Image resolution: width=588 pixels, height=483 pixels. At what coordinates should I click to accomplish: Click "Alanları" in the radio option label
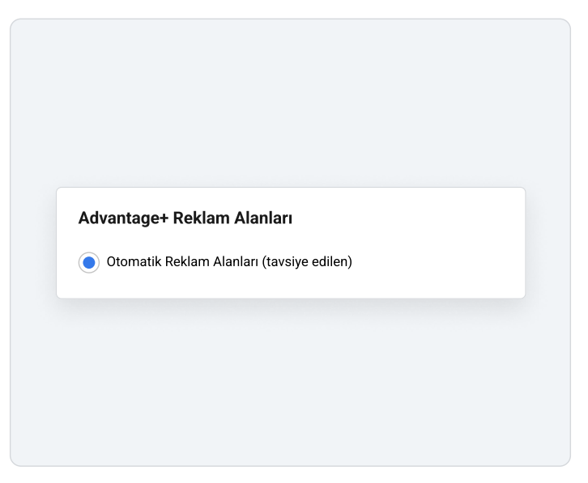[x=235, y=262]
